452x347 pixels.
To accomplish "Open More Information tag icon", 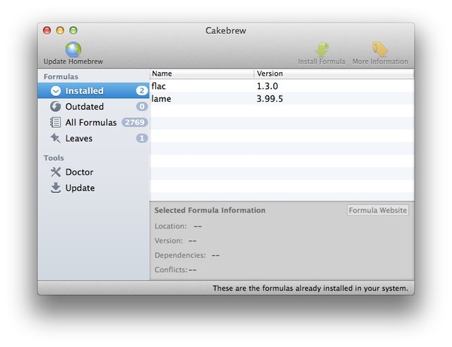I will click(380, 49).
